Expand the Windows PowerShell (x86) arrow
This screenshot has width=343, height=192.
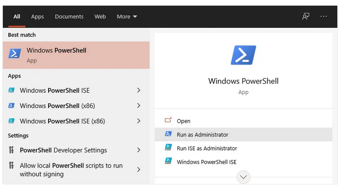(139, 106)
